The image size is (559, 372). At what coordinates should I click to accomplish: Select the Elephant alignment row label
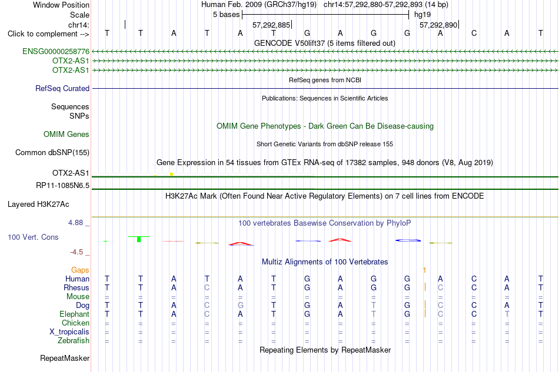(74, 314)
